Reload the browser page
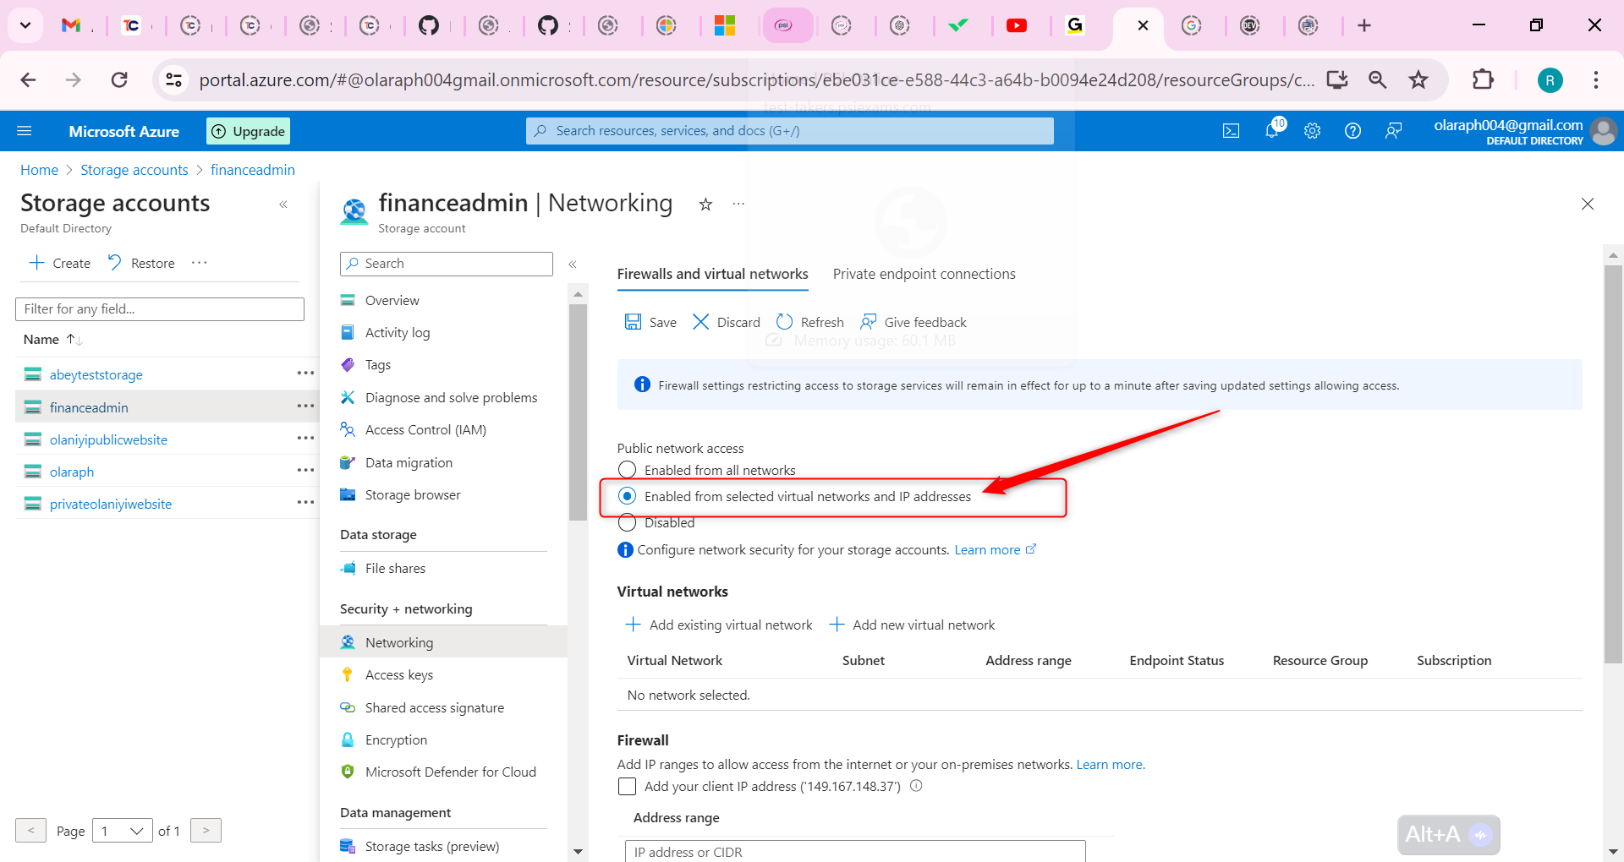This screenshot has width=1624, height=862. pyautogui.click(x=119, y=79)
